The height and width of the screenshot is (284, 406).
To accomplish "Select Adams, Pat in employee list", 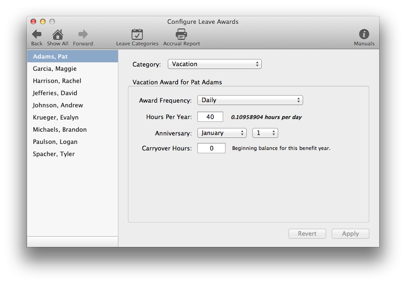I will [x=72, y=56].
